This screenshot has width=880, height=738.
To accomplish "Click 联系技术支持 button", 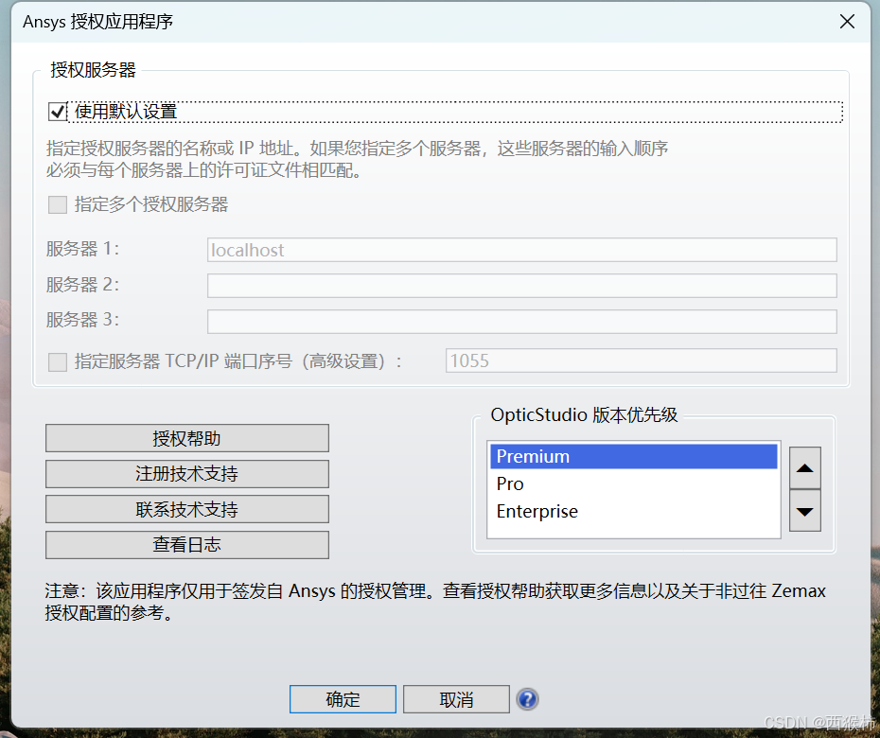I will pos(187,509).
